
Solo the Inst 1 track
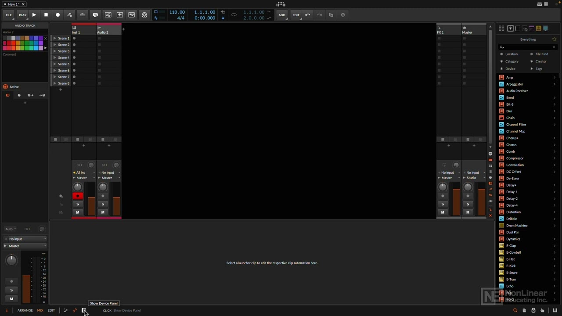pyautogui.click(x=78, y=204)
